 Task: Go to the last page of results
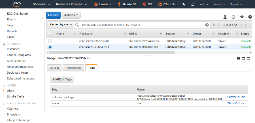246,25
